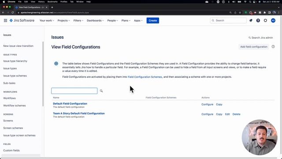
Task: Click the browser back arrow
Action: (3, 13)
